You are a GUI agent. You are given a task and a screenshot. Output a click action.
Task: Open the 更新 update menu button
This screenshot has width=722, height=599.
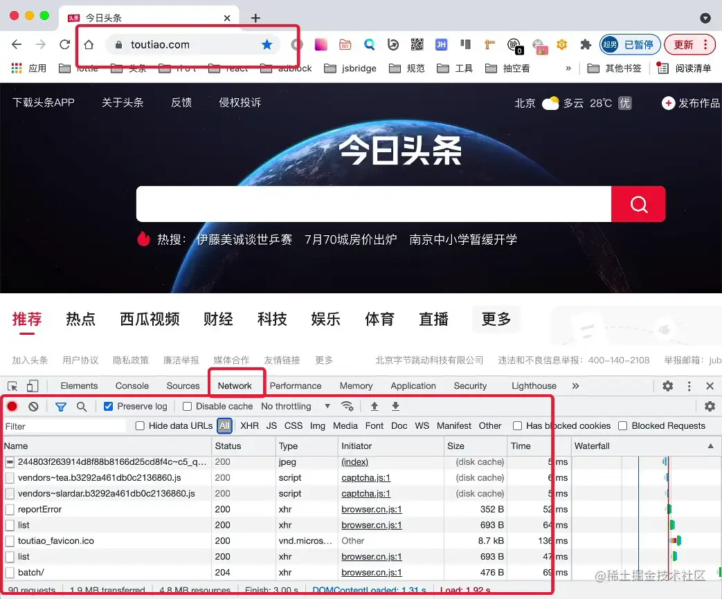689,45
